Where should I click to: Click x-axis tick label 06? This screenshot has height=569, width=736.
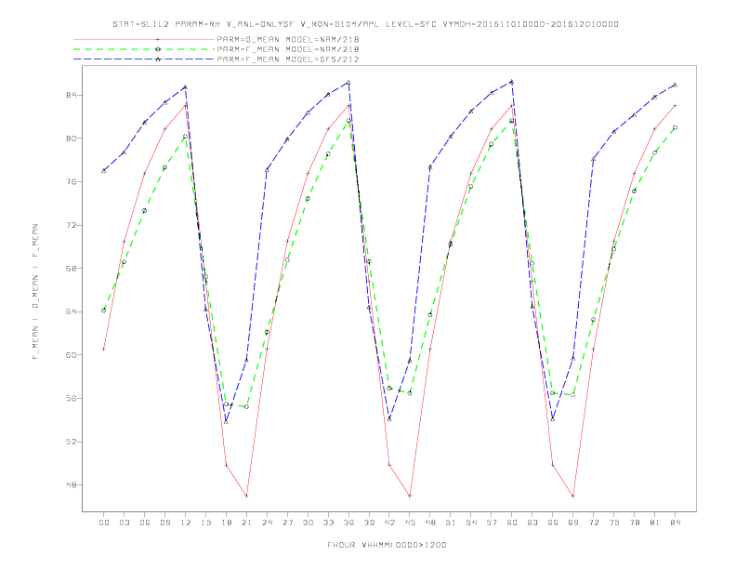click(145, 523)
